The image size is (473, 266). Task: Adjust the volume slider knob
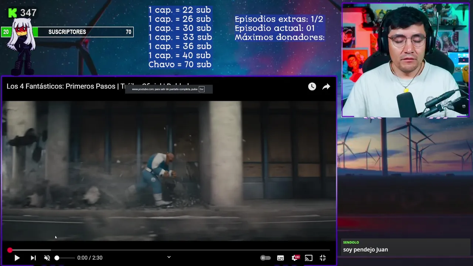pos(57,258)
